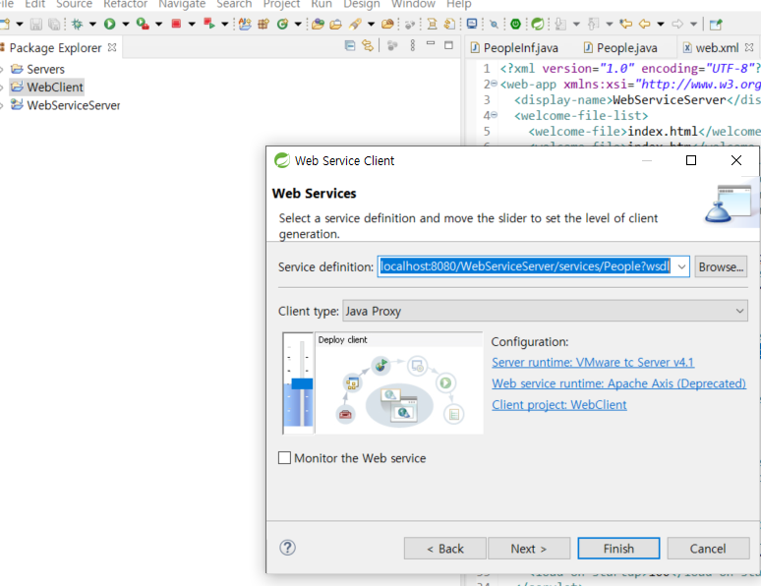The height and width of the screenshot is (586, 761).
Task: Click the red Stop icon in toolbar
Action: click(x=176, y=24)
